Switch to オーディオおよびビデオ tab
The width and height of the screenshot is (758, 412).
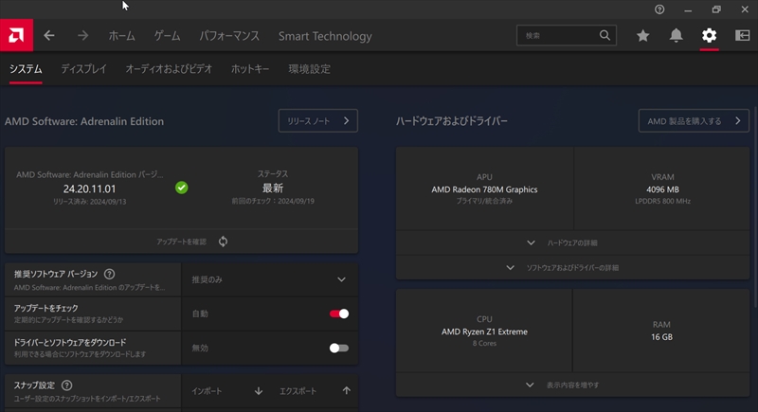169,69
